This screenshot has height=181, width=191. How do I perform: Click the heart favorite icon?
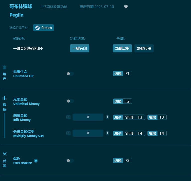coord(126,7)
